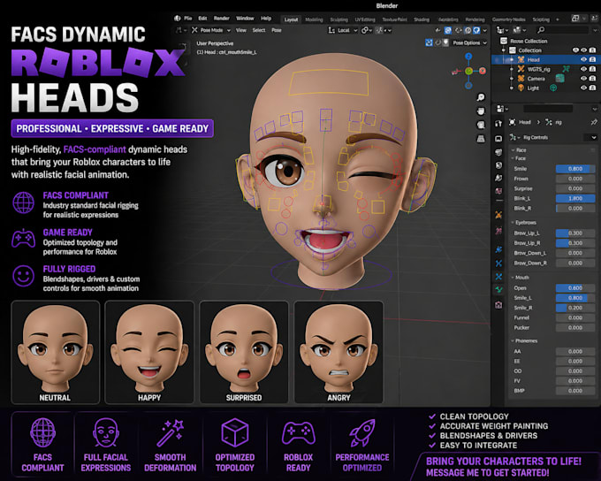The image size is (601, 481).
Task: Open the View Layer properties tab icon
Action: (498, 165)
